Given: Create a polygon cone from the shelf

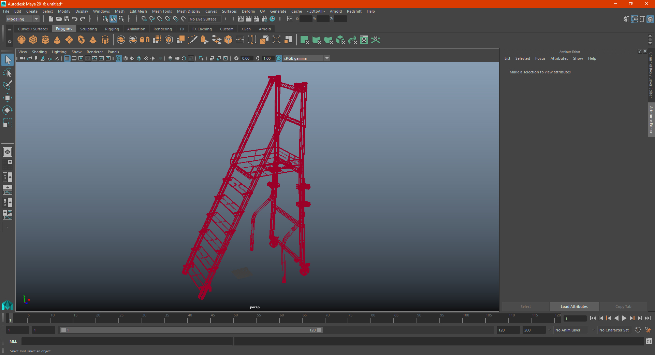Looking at the screenshot, I should click(57, 40).
